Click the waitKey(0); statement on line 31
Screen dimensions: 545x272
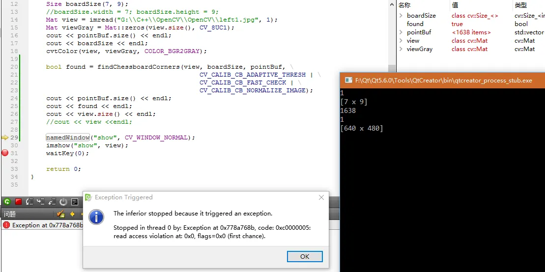[68, 153]
